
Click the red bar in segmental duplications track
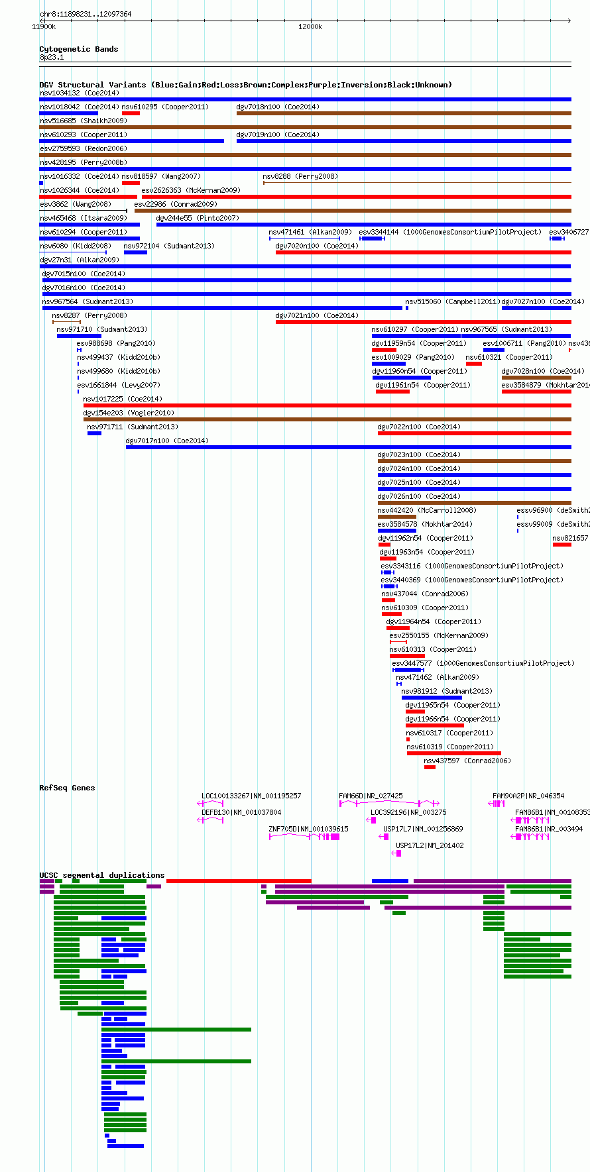click(x=239, y=881)
